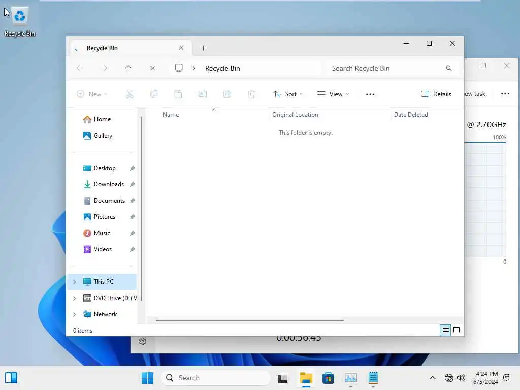This screenshot has height=390, width=520.
Task: Toggle the Details pane
Action: [x=436, y=94]
